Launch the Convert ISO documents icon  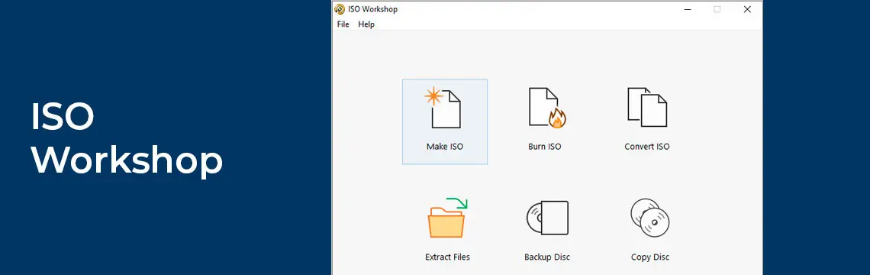click(647, 107)
